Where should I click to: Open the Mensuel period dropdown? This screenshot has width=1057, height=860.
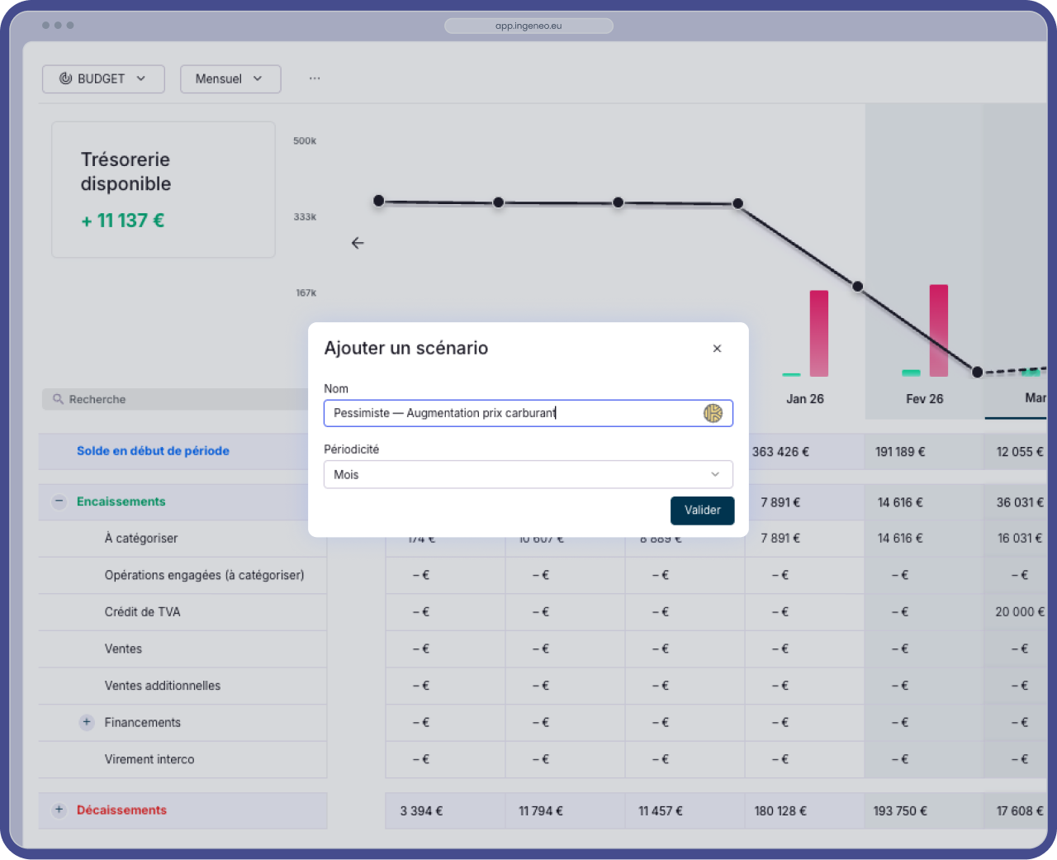(230, 78)
